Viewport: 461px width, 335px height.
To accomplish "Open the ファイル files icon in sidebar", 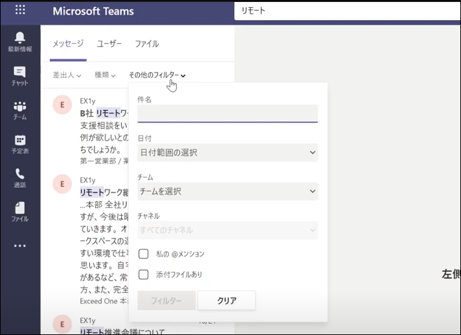I will [20, 212].
